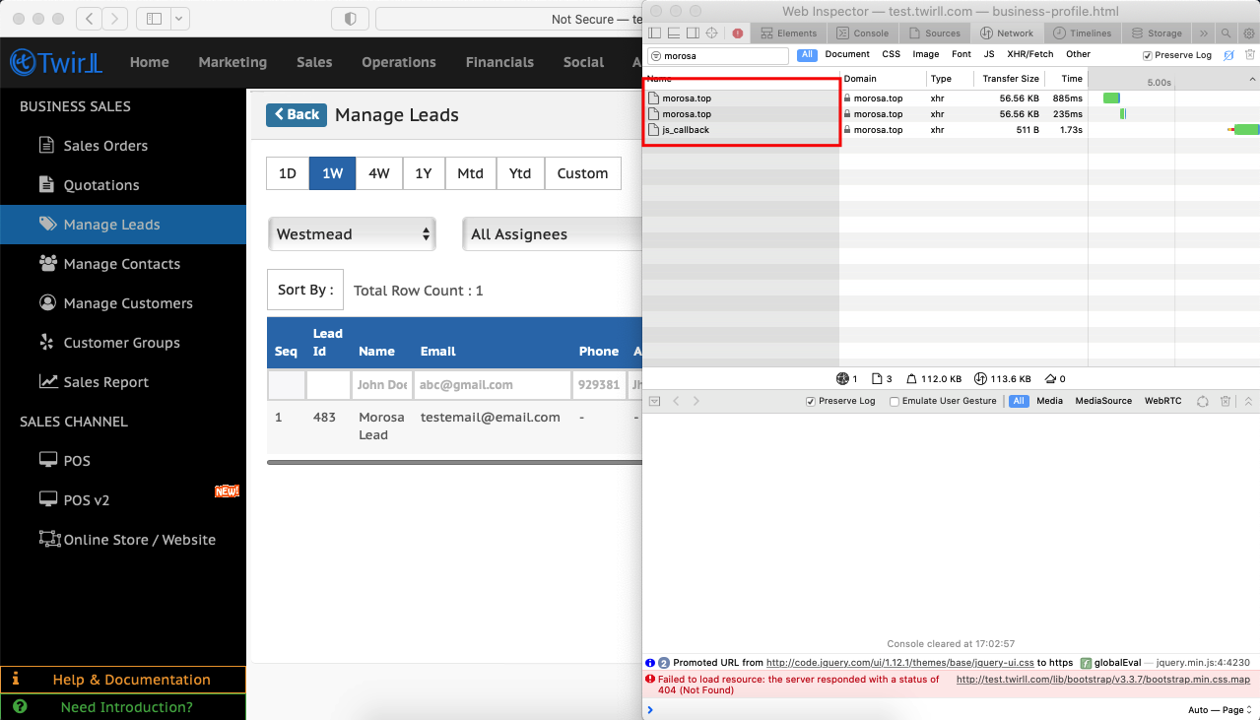Viewport: 1260px width, 720px height.
Task: Clear network log with top trash icon
Action: pos(1250,55)
